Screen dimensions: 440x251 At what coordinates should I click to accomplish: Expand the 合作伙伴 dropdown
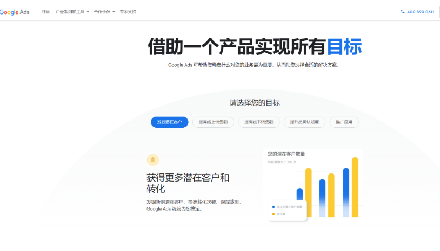point(104,12)
